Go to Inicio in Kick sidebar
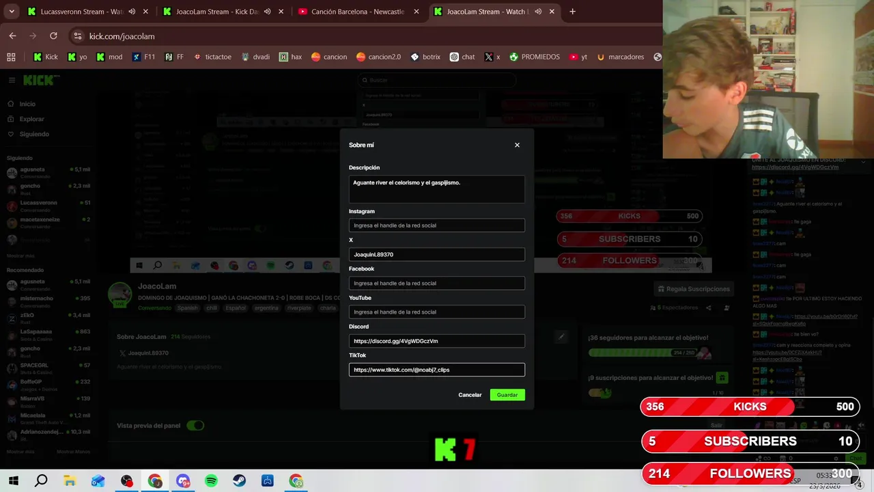Viewport: 874px width, 492px height. tap(27, 104)
